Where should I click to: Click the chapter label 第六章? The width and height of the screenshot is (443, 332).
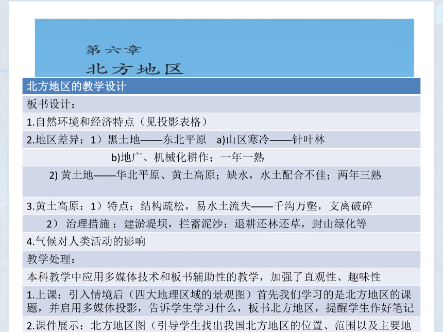(113, 50)
